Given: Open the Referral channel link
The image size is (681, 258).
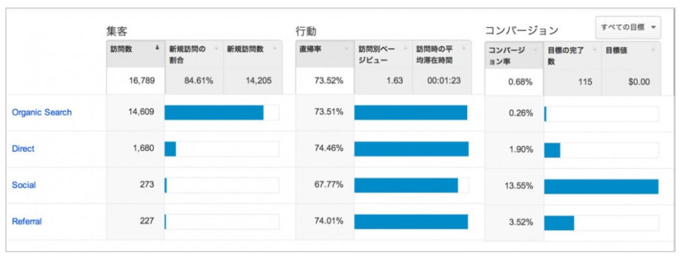Looking at the screenshot, I should (x=26, y=221).
